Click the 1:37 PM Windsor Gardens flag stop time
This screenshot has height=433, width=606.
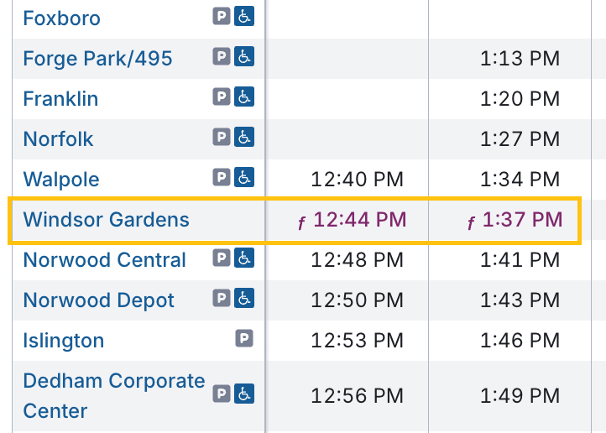coord(522,220)
